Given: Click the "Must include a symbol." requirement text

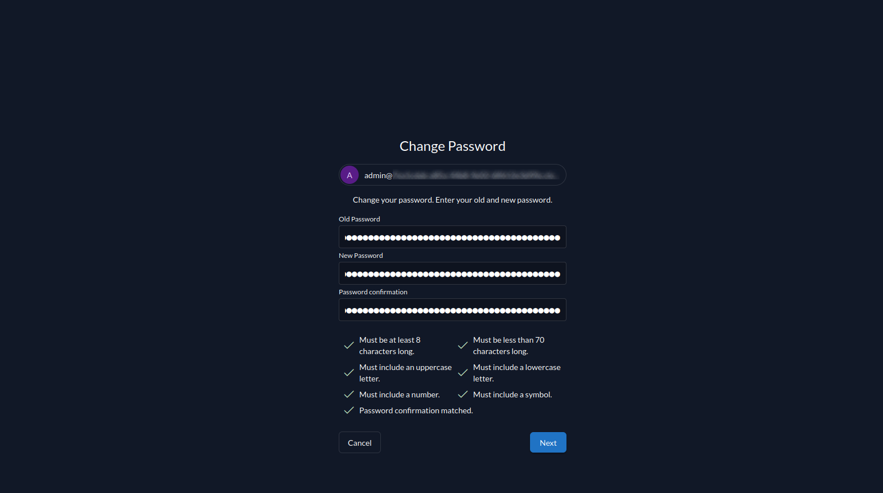Looking at the screenshot, I should pyautogui.click(x=512, y=395).
